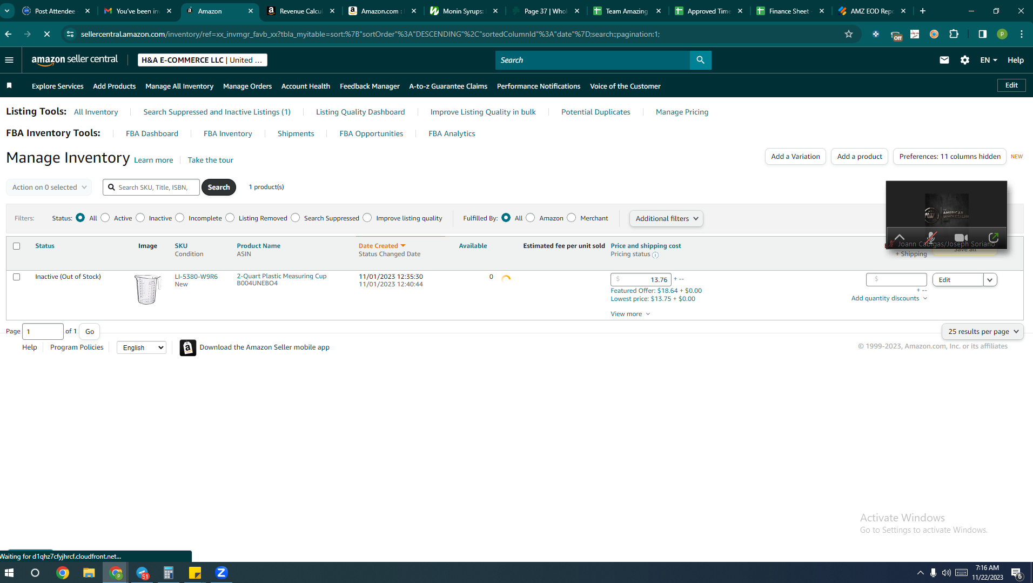
Task: Toggle the browser side panel icon
Action: (x=982, y=34)
